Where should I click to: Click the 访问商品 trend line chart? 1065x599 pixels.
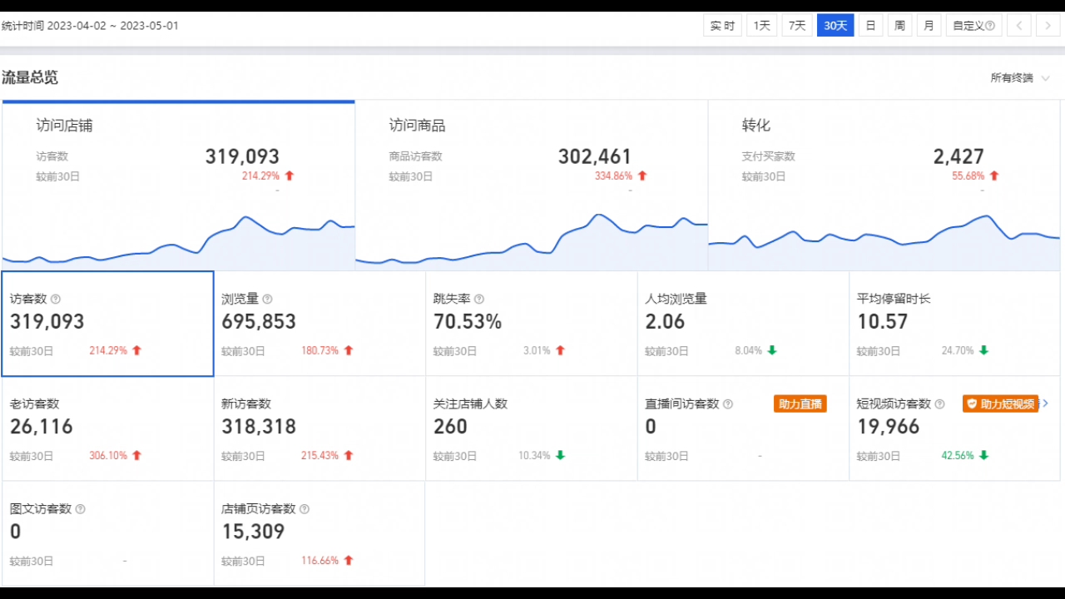tap(532, 240)
